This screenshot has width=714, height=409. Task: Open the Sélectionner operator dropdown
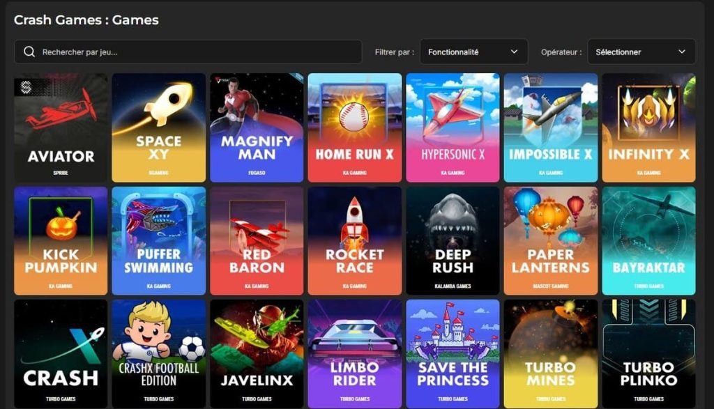(641, 52)
